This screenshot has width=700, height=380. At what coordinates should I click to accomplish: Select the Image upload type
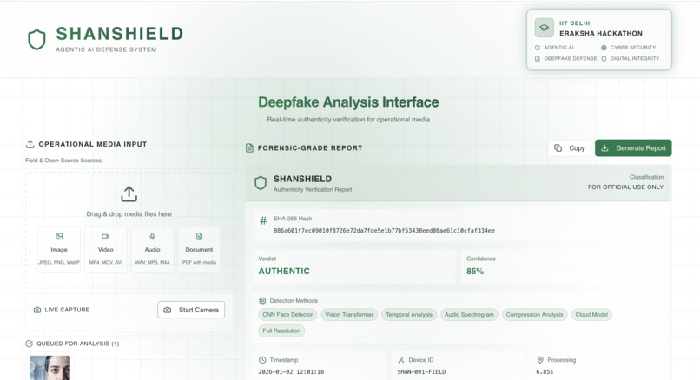(59, 249)
